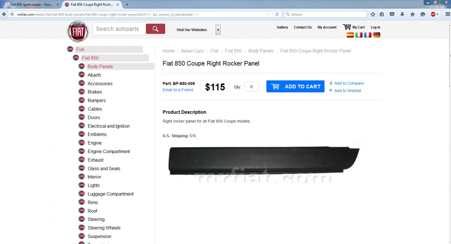Click the ADD TO CART button
This screenshot has height=244, width=451.
point(295,86)
